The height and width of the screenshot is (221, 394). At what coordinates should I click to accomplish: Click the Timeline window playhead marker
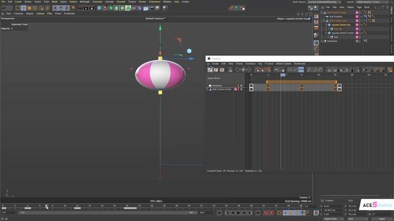point(283,75)
